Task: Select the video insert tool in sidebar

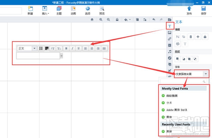Action: pos(170,45)
